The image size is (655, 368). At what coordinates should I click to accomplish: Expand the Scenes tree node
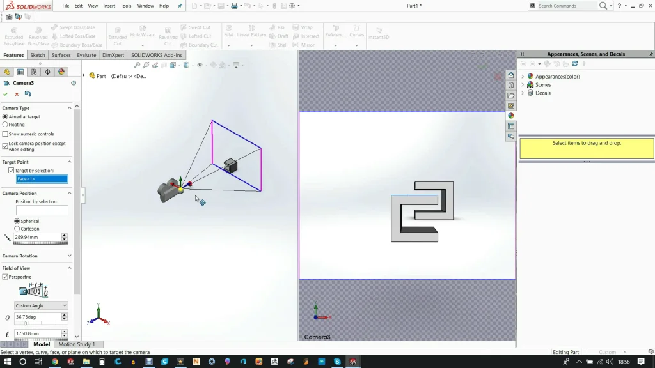click(x=523, y=85)
